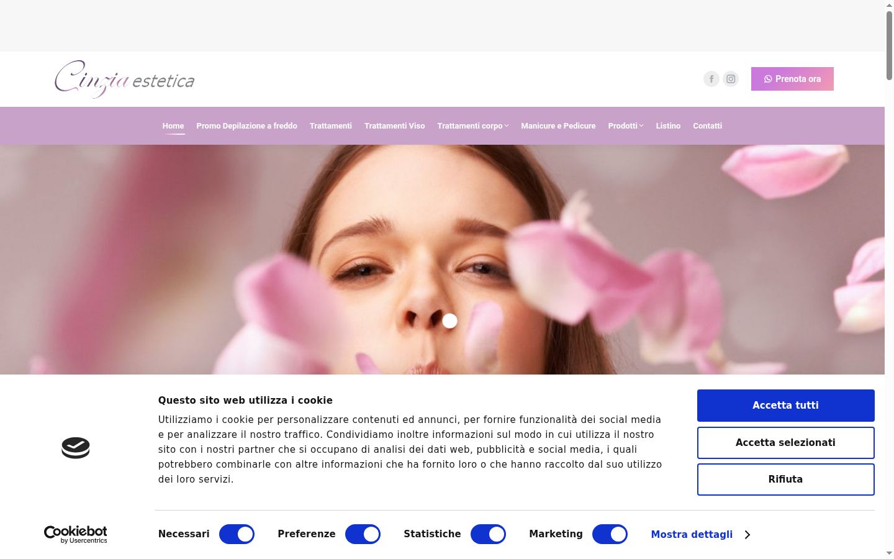Click the Accetta tutti button

[x=786, y=406]
